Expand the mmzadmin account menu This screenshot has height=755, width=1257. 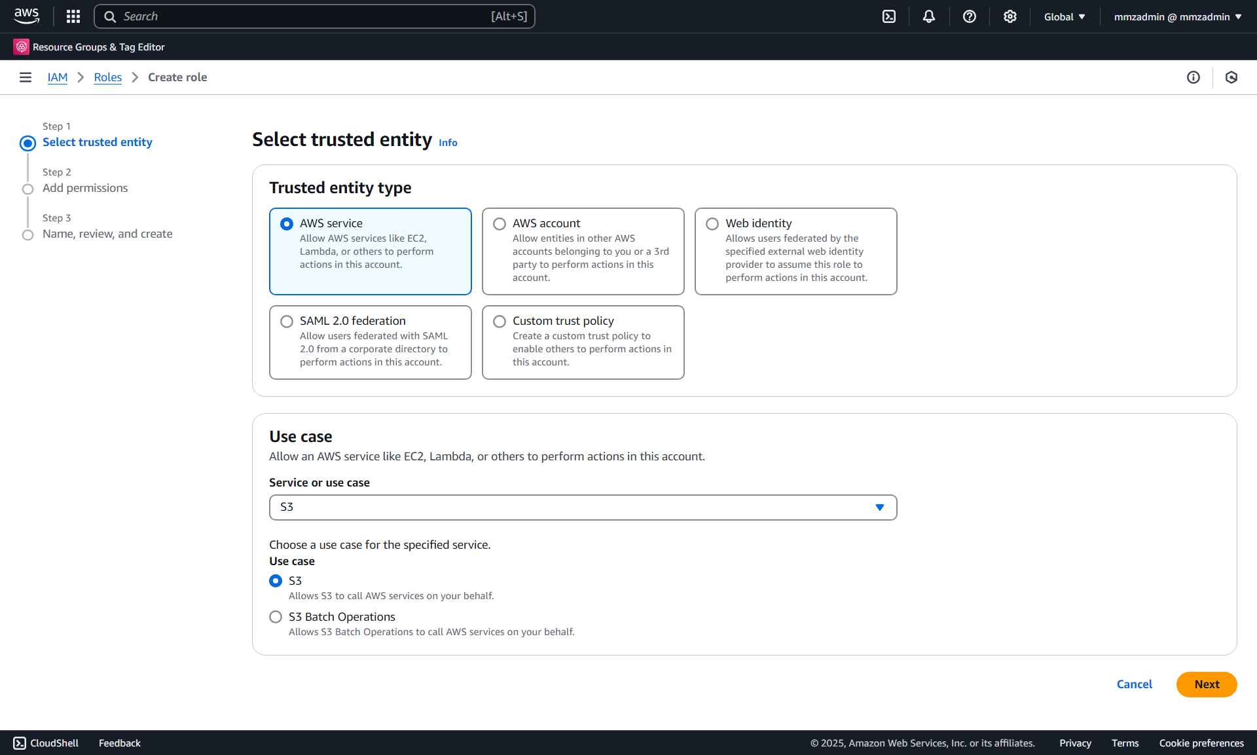click(x=1177, y=16)
